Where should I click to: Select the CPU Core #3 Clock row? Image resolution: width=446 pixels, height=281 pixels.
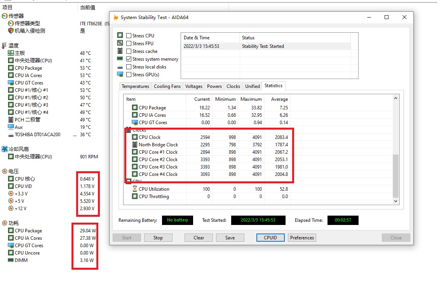[x=158, y=167]
